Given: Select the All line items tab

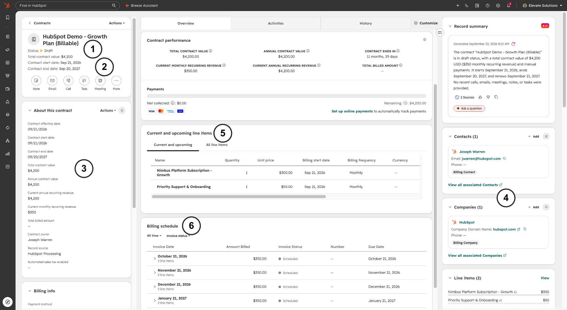Looking at the screenshot, I should pyautogui.click(x=217, y=145).
